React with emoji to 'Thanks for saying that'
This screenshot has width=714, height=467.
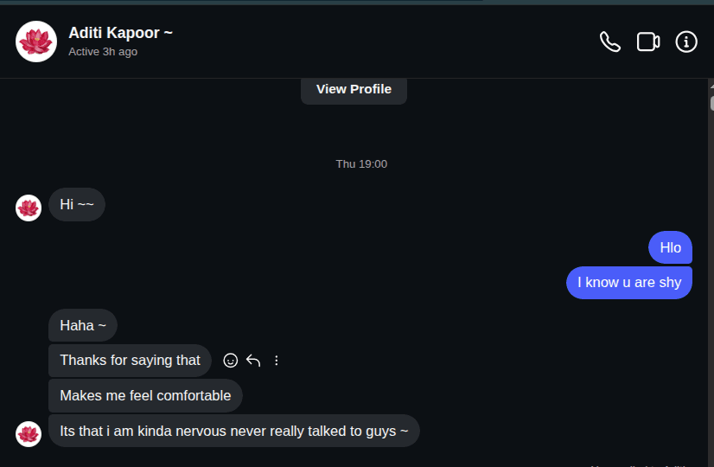coord(231,361)
